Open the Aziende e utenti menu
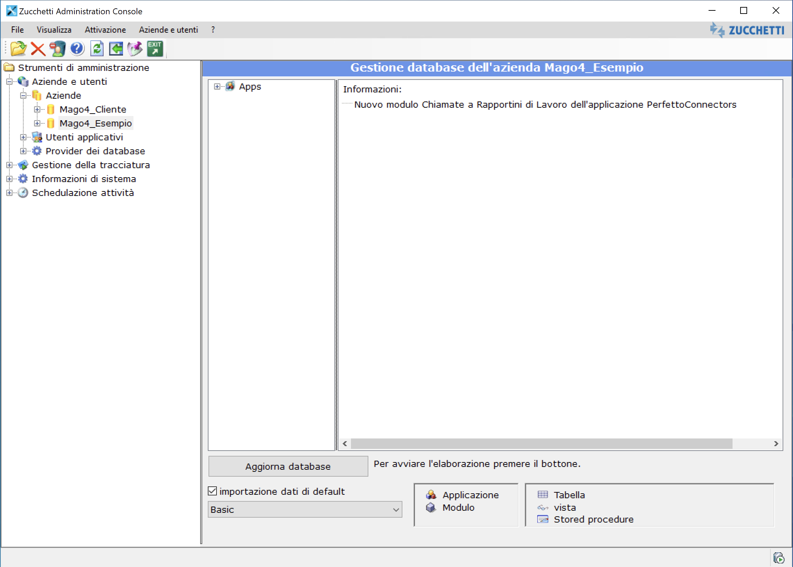The width and height of the screenshot is (793, 567). (x=168, y=30)
